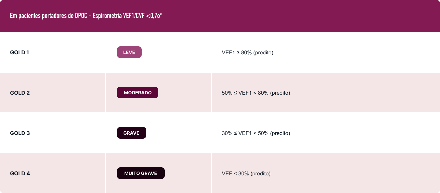440x193 pixels.
Task: Click the leading '30%' in GOLD 3 row
Action: tap(227, 133)
